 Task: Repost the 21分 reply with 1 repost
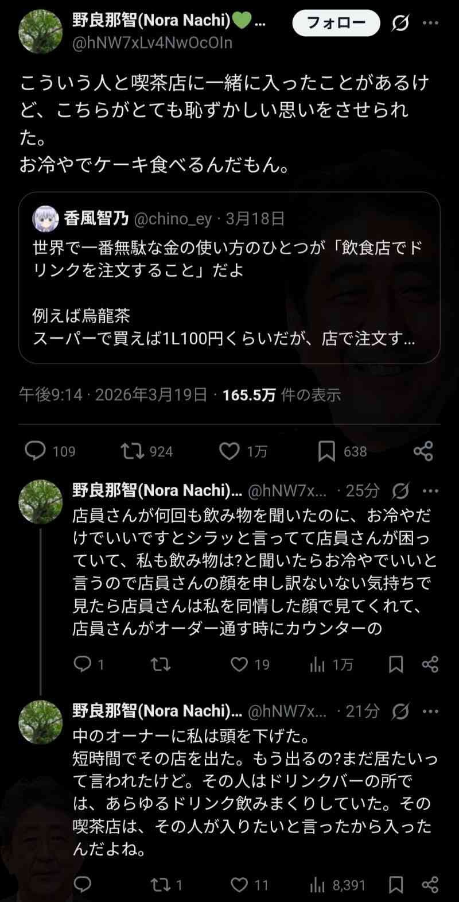pyautogui.click(x=160, y=885)
